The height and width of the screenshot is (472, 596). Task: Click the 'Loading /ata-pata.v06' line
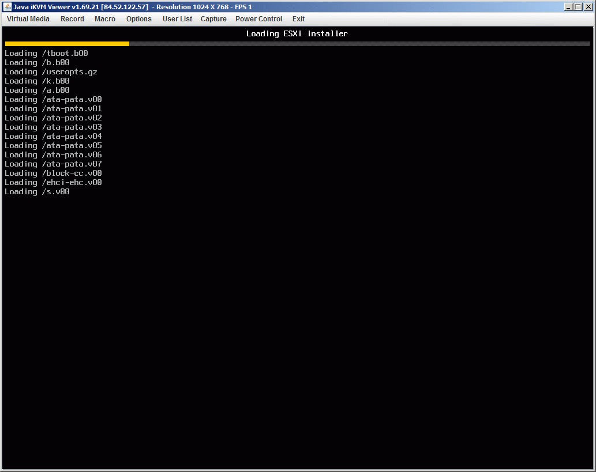pyautogui.click(x=53, y=154)
